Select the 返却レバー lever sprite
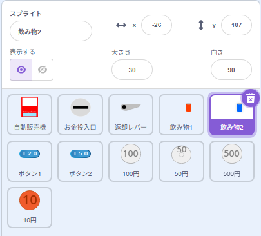 [x=131, y=115]
